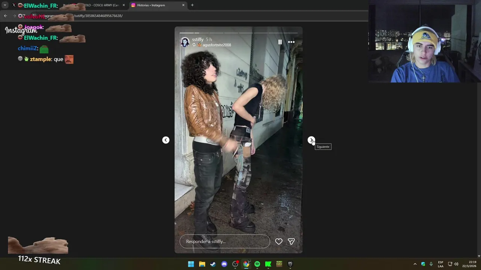Image resolution: width=481 pixels, height=270 pixels.
Task: Expand the Chrome tab search dropdown
Action: (5, 5)
